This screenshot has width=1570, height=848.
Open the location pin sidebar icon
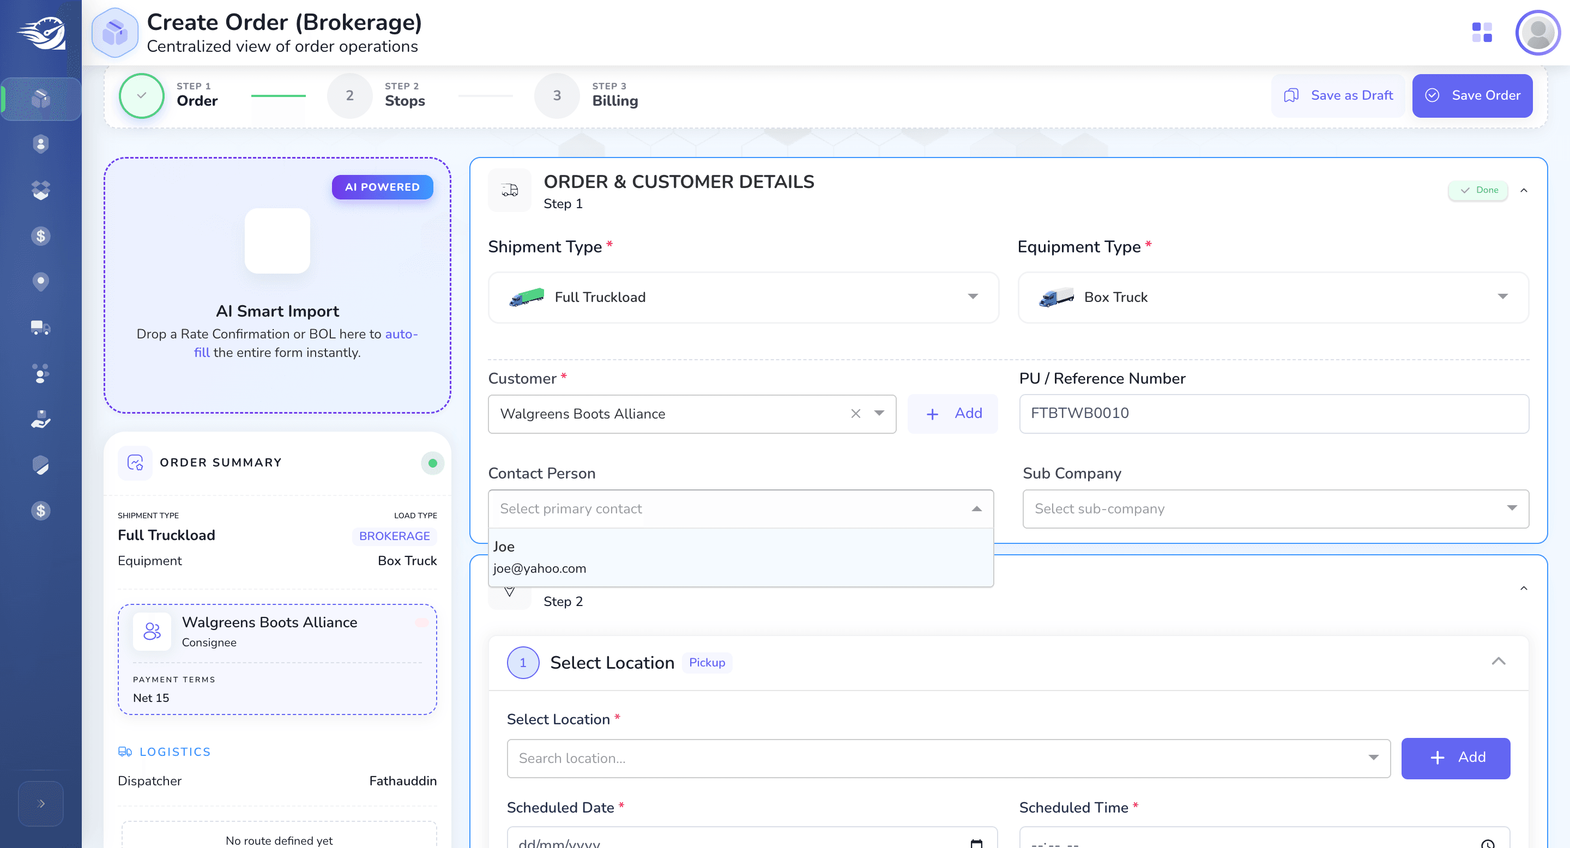41,281
